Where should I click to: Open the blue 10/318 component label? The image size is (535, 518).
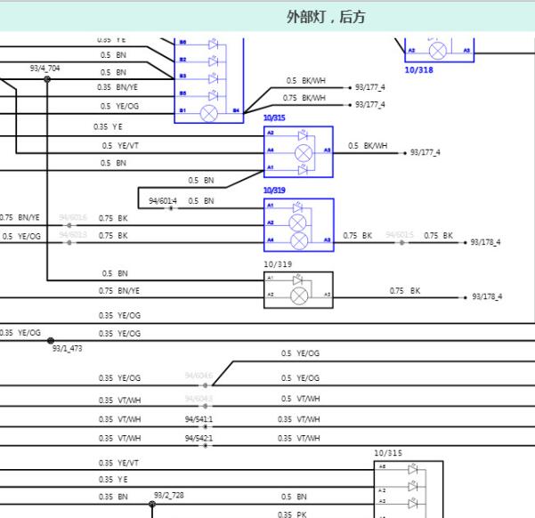418,70
